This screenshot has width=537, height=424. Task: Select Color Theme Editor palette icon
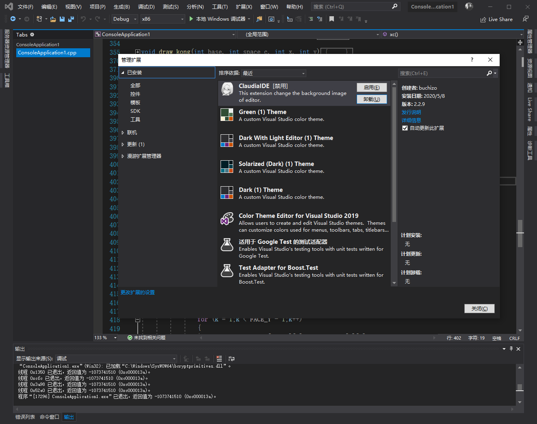(227, 219)
